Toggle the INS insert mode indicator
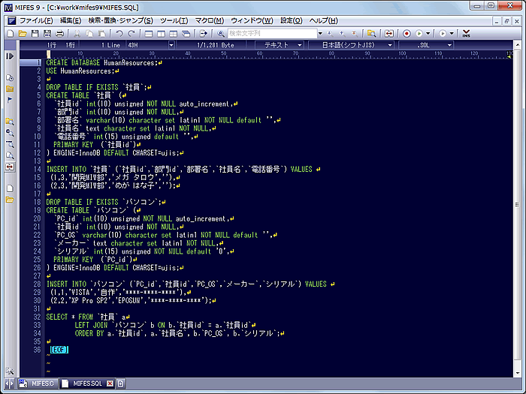526x394 pixels. pyautogui.click(x=466, y=34)
